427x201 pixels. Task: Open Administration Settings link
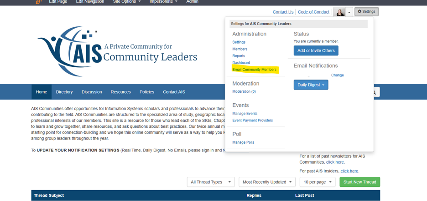[x=239, y=42]
